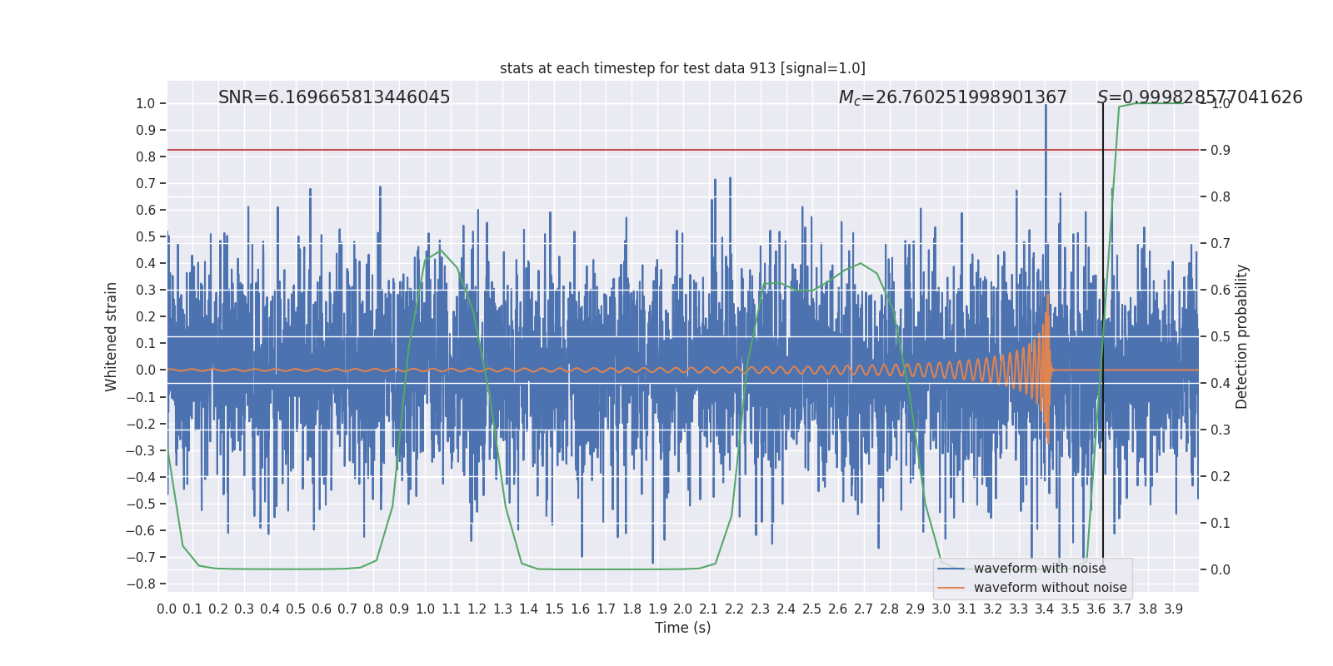Image resolution: width=1333 pixels, height=666 pixels.
Task: Click the orange legend line swatch
Action: pos(951,588)
